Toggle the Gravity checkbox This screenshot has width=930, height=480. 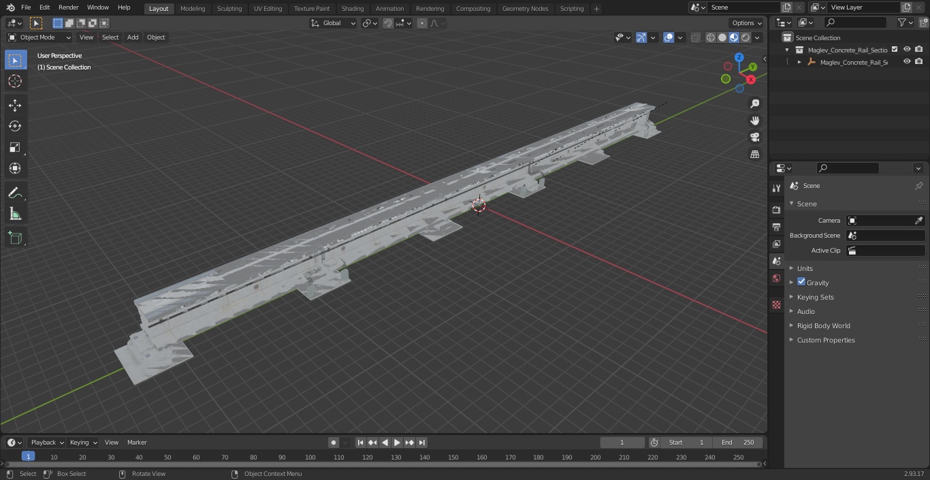point(801,282)
